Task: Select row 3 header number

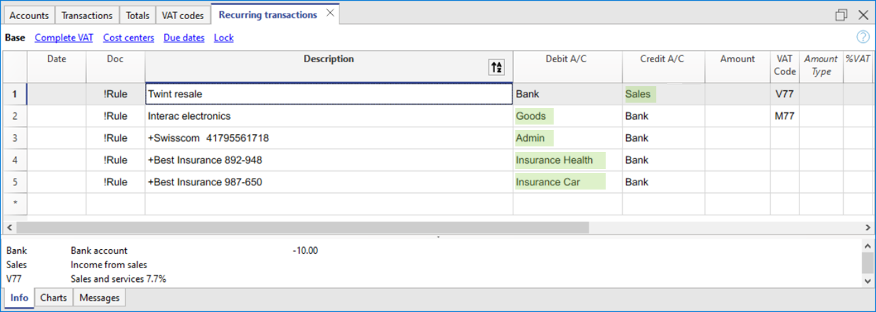Action: pos(15,138)
